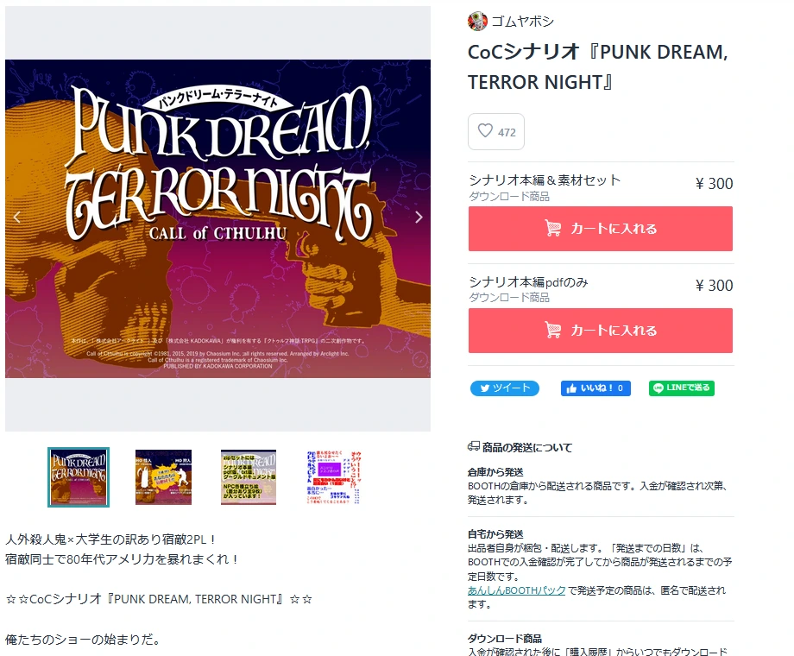
Task: Add シナリオ本編pdfのみ to cart
Action: pyautogui.click(x=601, y=331)
